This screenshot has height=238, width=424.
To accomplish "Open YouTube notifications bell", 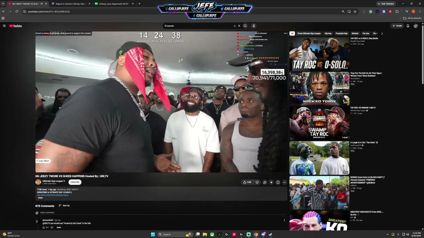I will (x=408, y=26).
